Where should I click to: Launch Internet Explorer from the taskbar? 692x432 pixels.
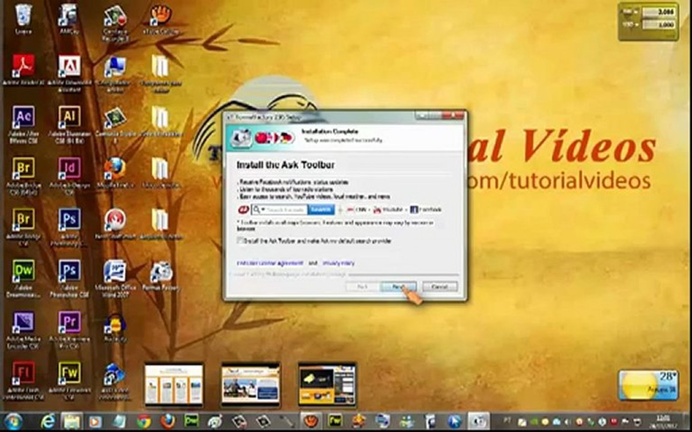coord(47,421)
